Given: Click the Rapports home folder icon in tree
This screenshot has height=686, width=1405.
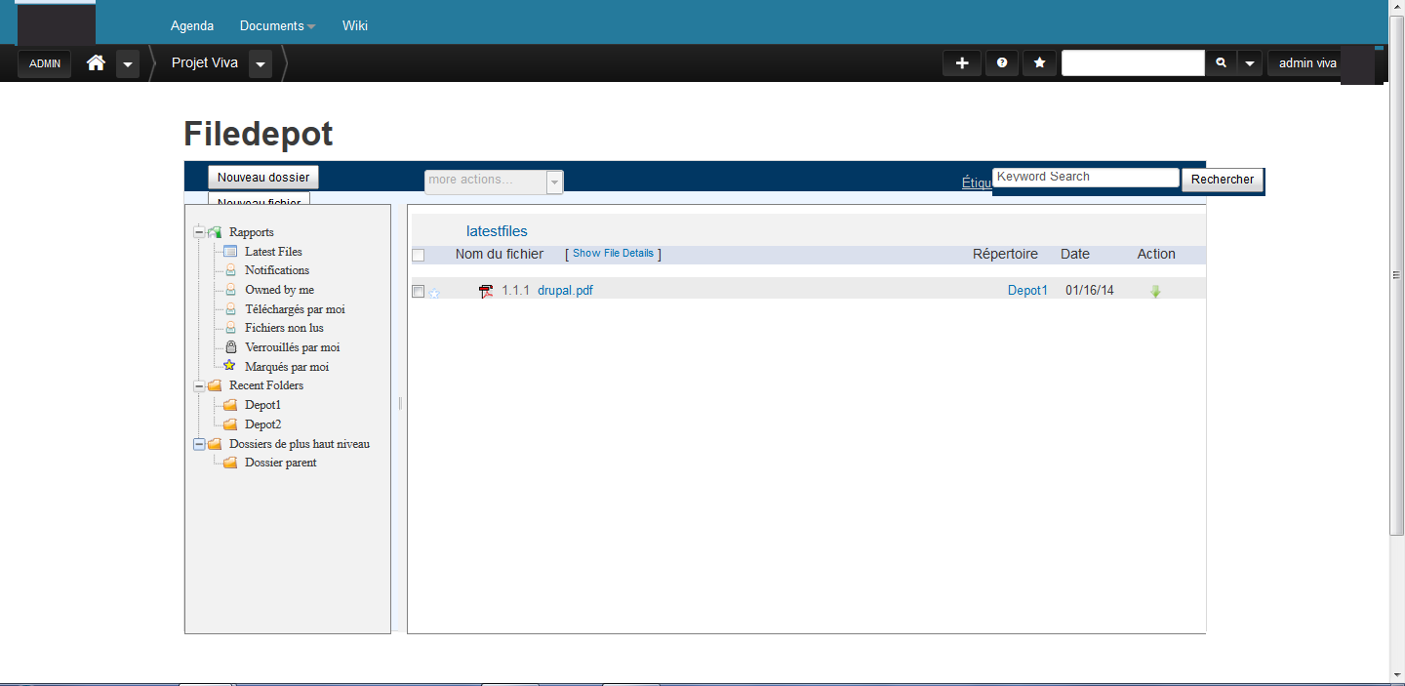Looking at the screenshot, I should tap(215, 232).
